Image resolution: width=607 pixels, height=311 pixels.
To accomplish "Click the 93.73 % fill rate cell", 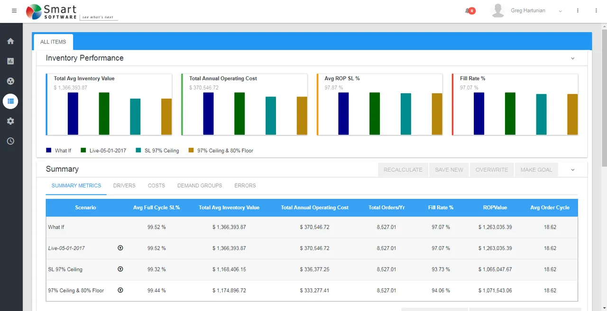I will pos(441,269).
